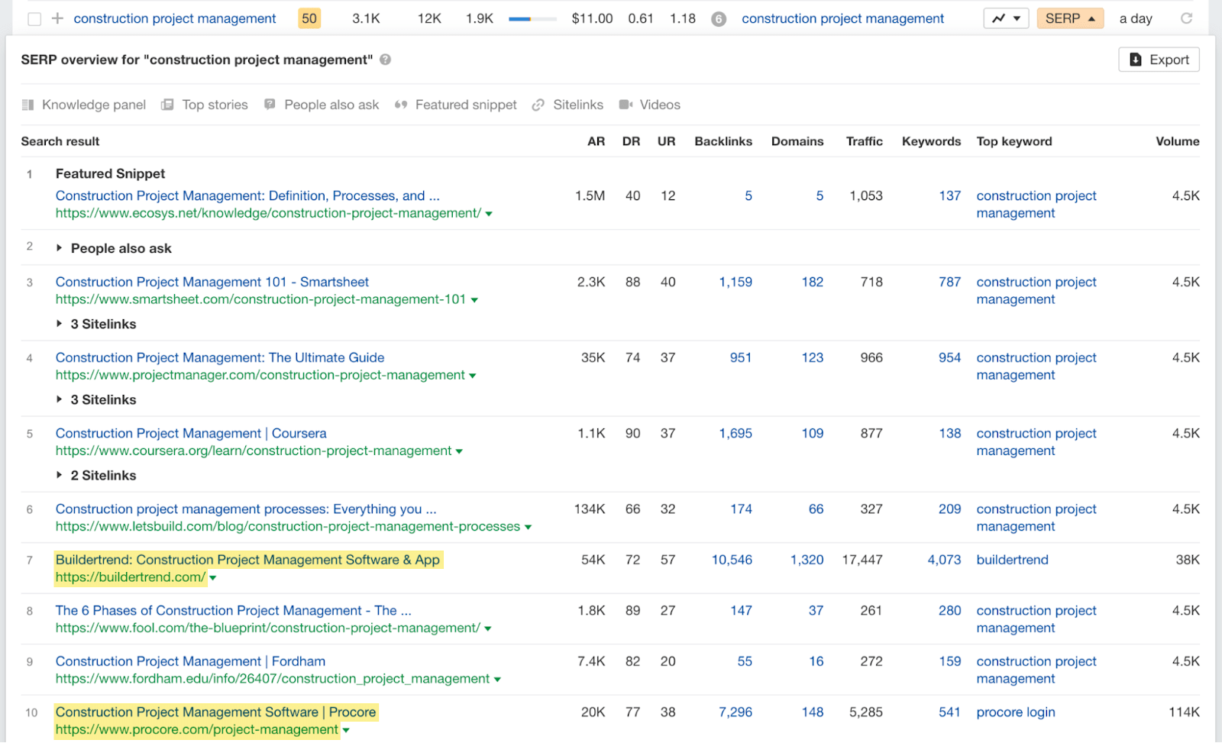Click the People also ask icon
Viewport: 1222px width, 743px height.
pos(269,105)
